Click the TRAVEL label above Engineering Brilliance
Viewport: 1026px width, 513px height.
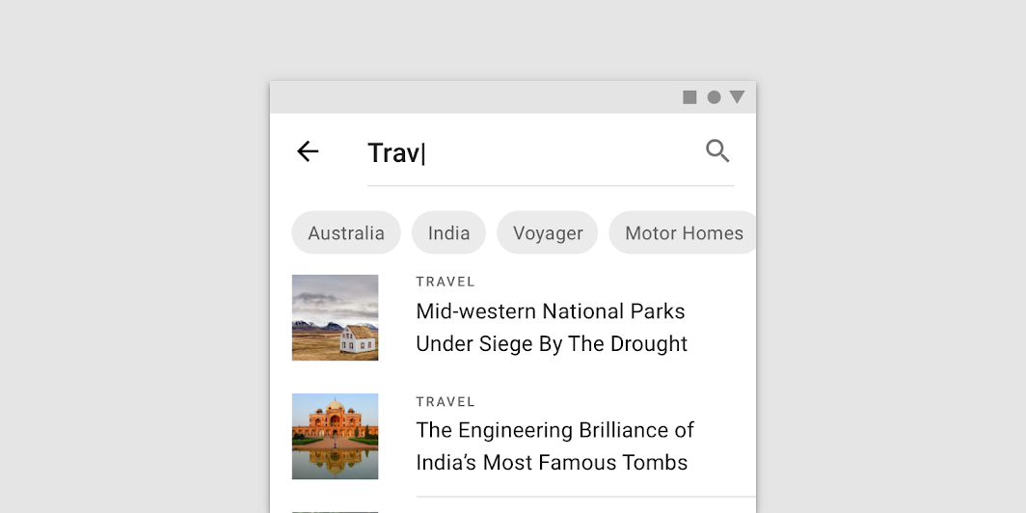tap(445, 402)
